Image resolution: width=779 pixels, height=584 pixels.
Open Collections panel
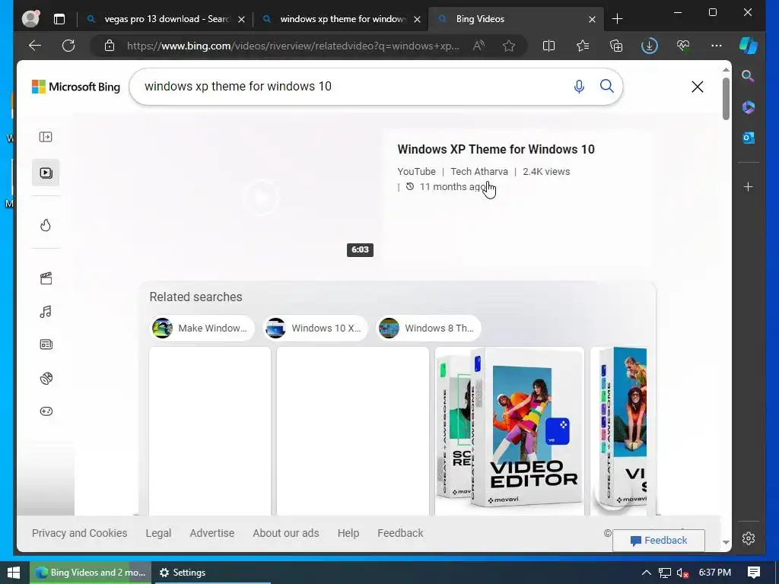click(616, 46)
